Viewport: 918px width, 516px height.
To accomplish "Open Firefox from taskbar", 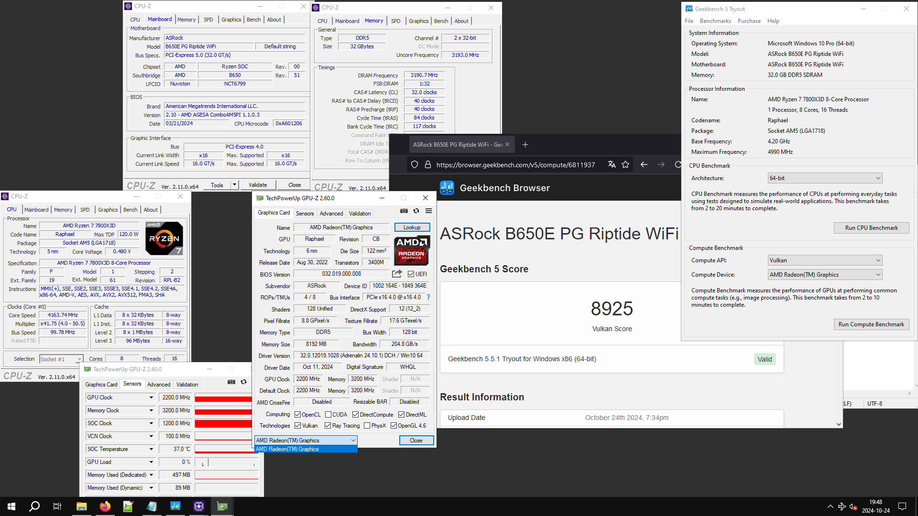I will click(105, 506).
